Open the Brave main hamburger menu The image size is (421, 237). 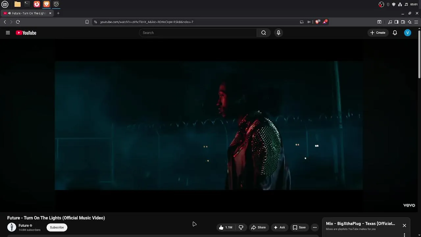click(x=416, y=22)
